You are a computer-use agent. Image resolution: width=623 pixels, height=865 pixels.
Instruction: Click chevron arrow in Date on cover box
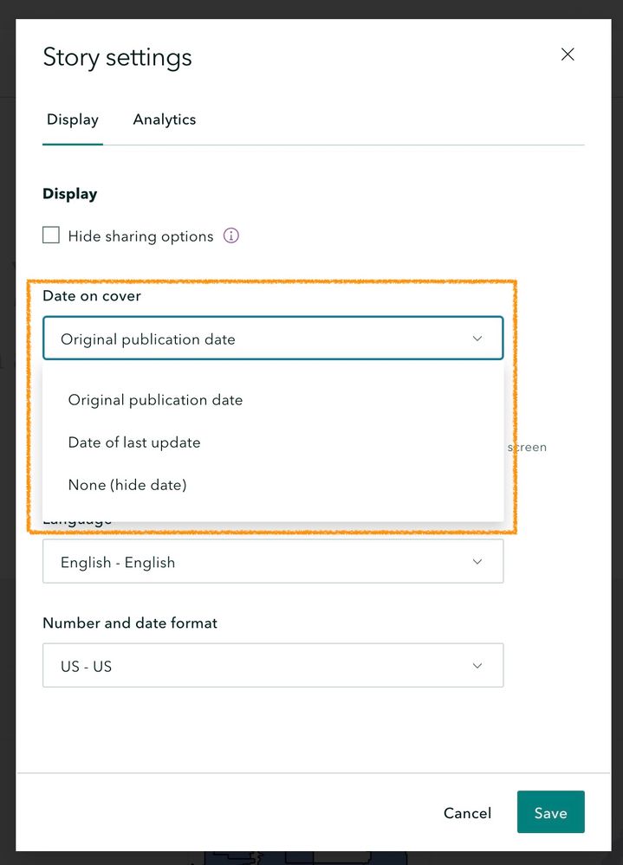(x=477, y=339)
